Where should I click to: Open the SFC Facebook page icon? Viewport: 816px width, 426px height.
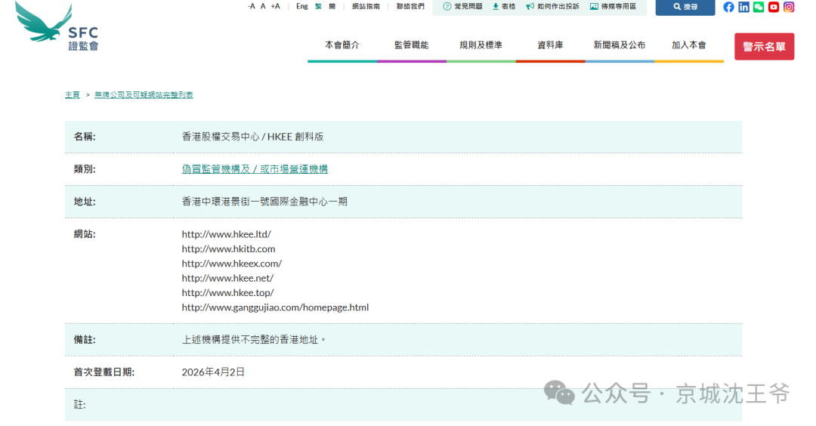click(x=728, y=7)
